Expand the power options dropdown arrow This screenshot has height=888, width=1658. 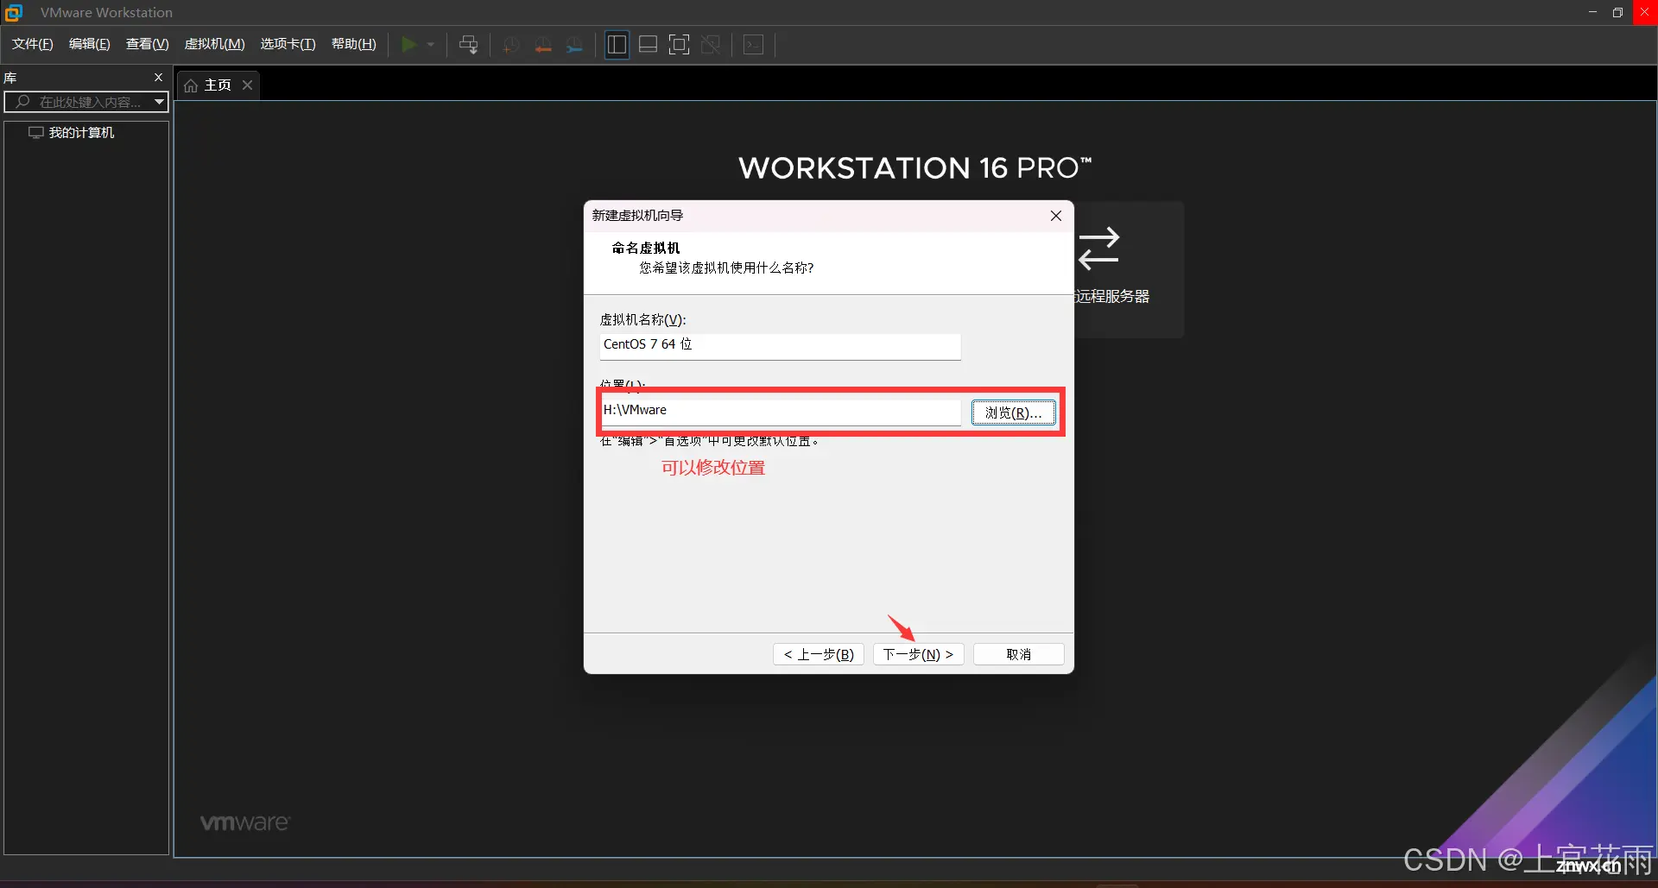[431, 44]
